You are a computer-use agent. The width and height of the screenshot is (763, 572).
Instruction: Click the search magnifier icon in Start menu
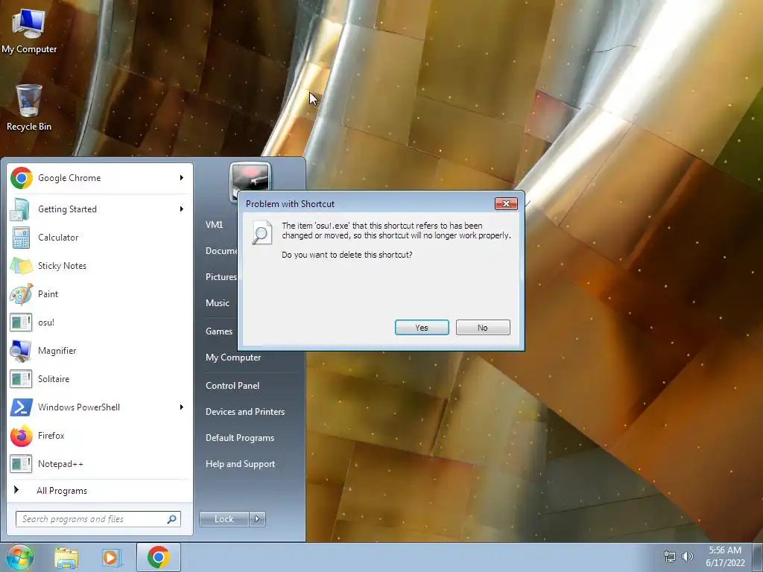(x=171, y=519)
